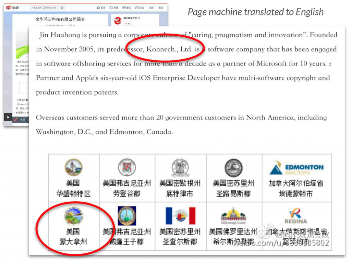Click the 底特律市 label text

click(x=180, y=193)
